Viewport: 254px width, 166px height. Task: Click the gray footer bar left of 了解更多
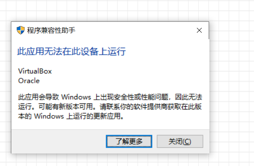click(58, 141)
